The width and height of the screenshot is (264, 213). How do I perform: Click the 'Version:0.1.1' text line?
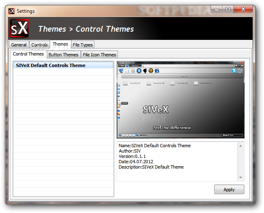(x=132, y=156)
